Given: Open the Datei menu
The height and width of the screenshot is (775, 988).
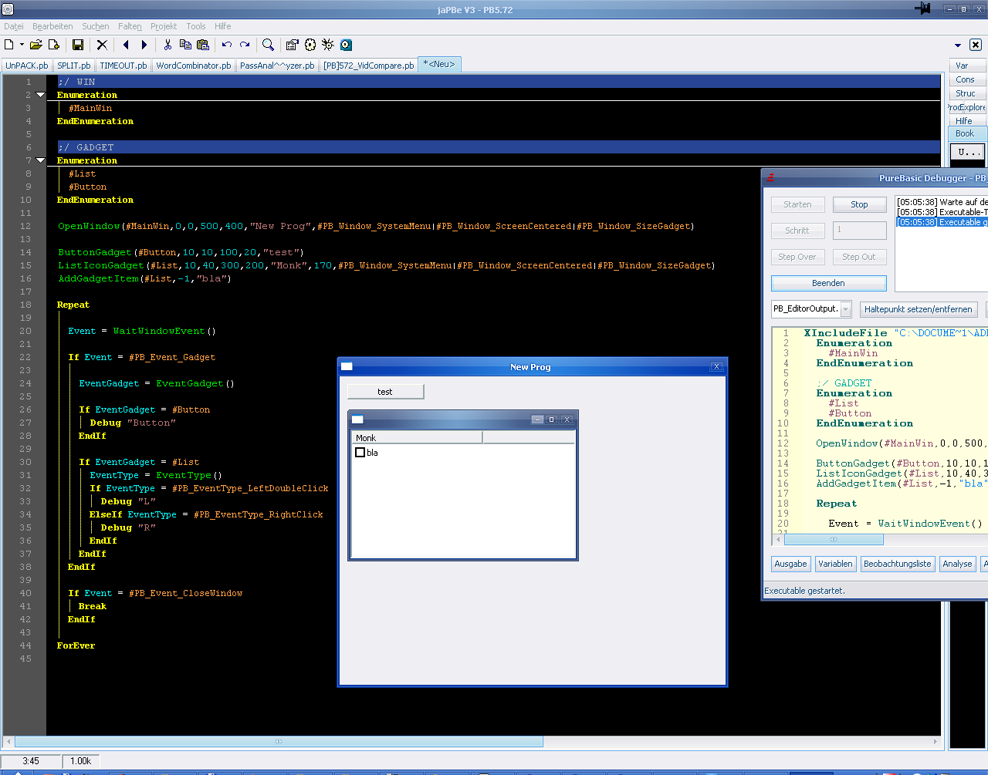Looking at the screenshot, I should click(14, 26).
